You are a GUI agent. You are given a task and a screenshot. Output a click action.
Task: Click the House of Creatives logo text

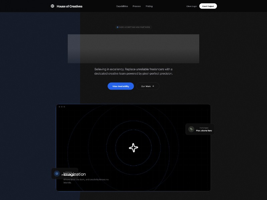70,6
